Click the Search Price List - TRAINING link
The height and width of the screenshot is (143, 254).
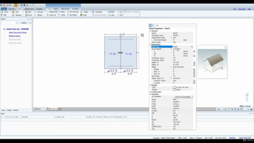click(17, 29)
